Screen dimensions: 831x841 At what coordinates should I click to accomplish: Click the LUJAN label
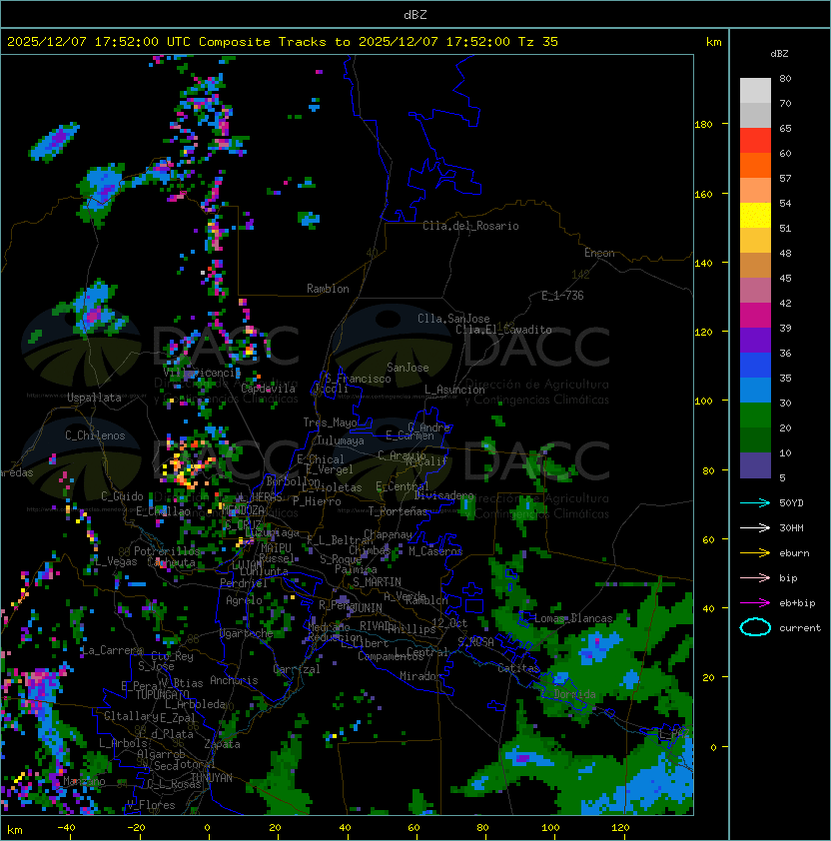(248, 565)
